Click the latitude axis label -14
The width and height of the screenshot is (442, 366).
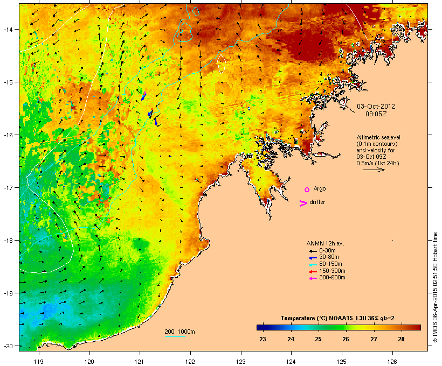click(8, 30)
